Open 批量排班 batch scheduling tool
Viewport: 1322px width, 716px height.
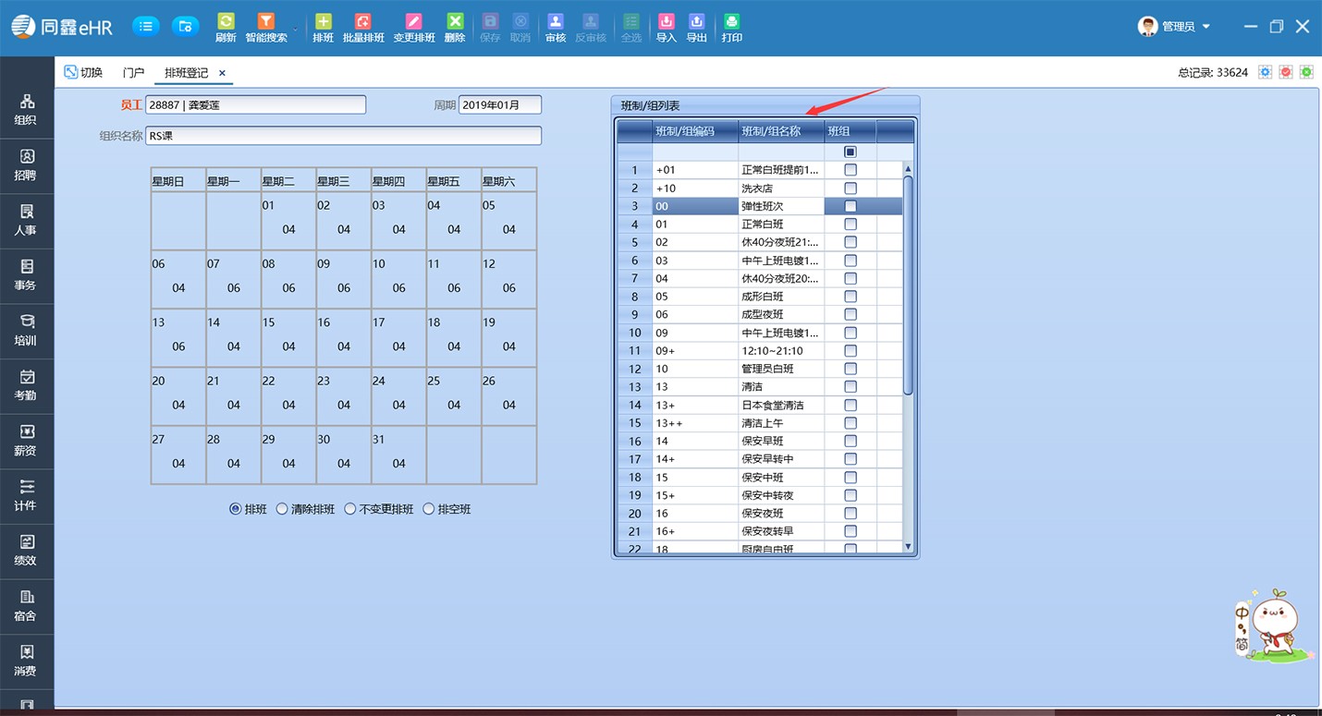(x=363, y=27)
